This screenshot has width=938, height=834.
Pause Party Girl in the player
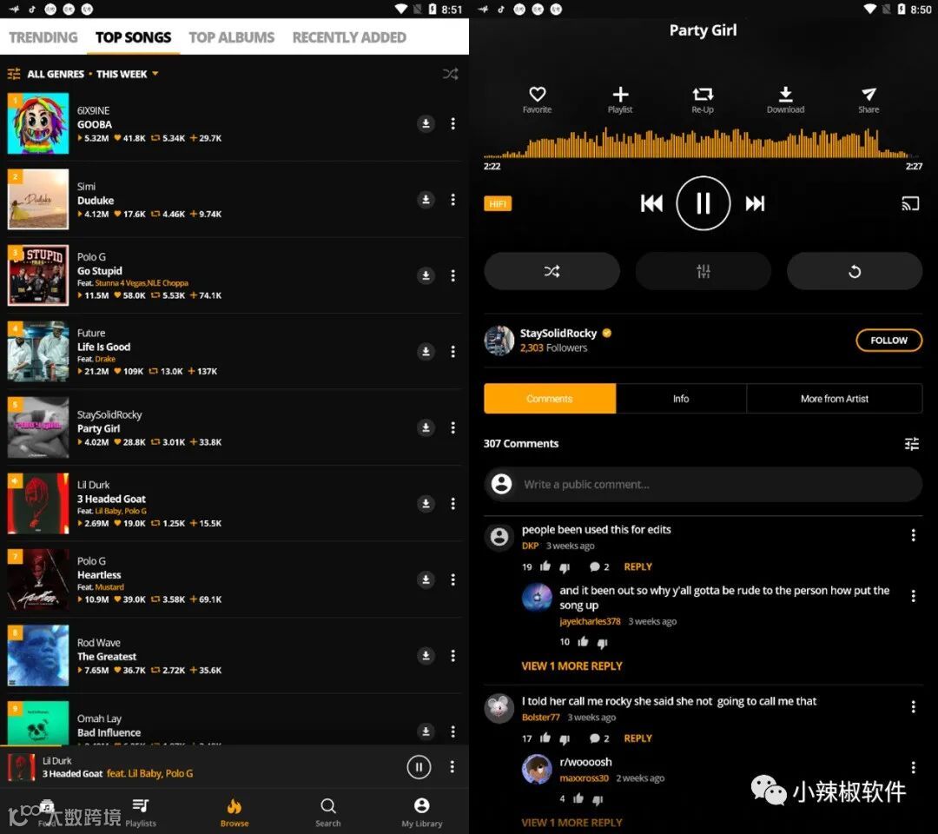coord(703,203)
